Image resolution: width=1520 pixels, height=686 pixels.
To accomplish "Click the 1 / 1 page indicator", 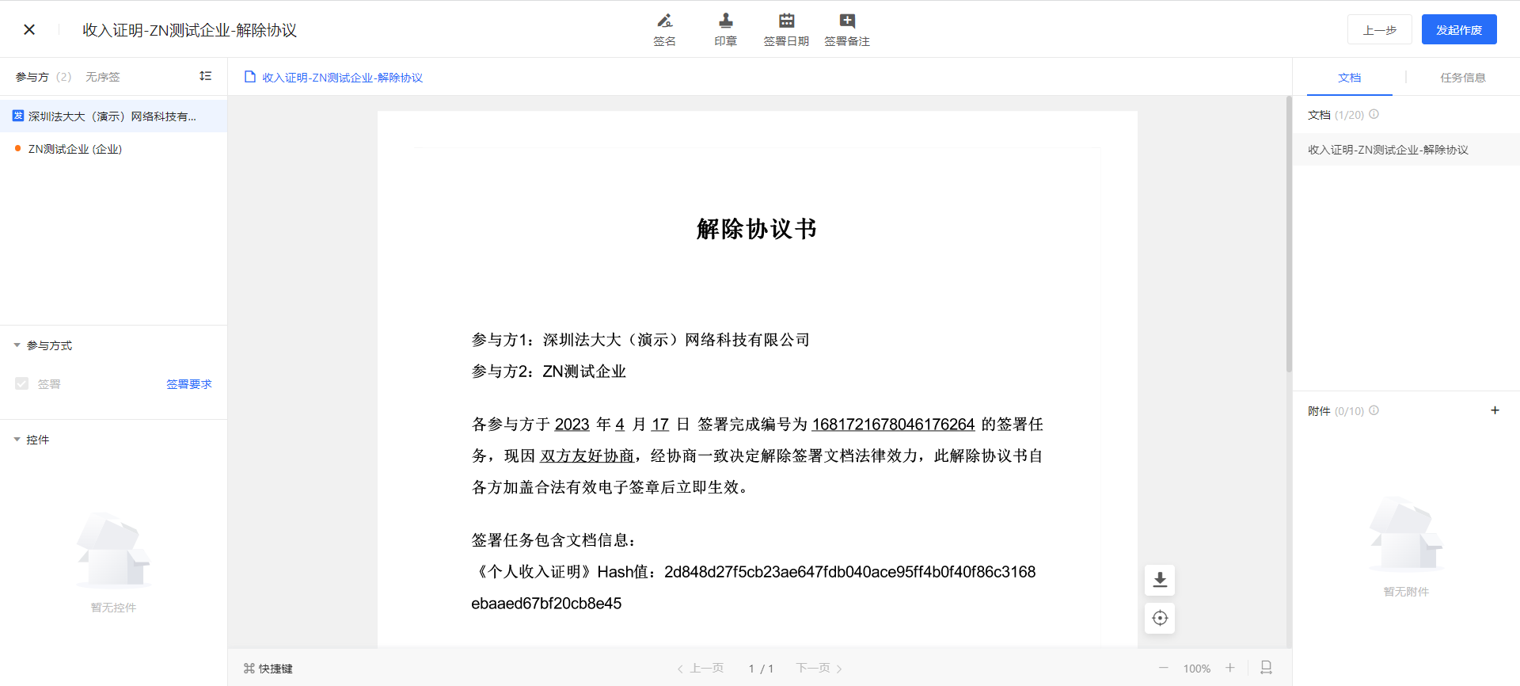I will point(761,669).
